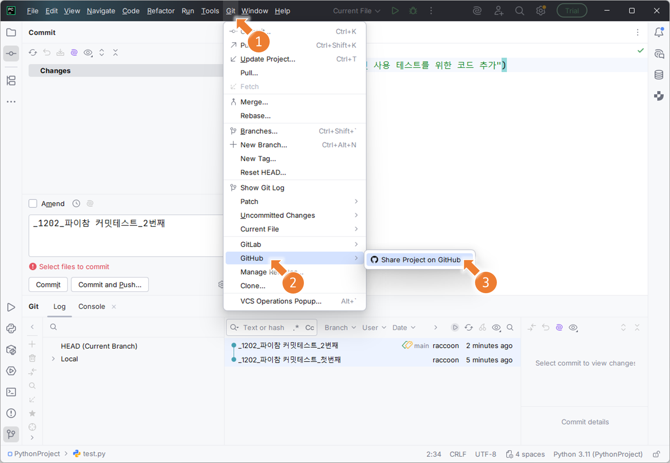Open the AI Assistant chat icon on right sidebar
Screen dimensions: 670x463
pos(659,54)
